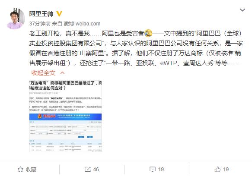The image size is (252, 176).
Task: Click the post body text paragraph
Action: [136, 48]
